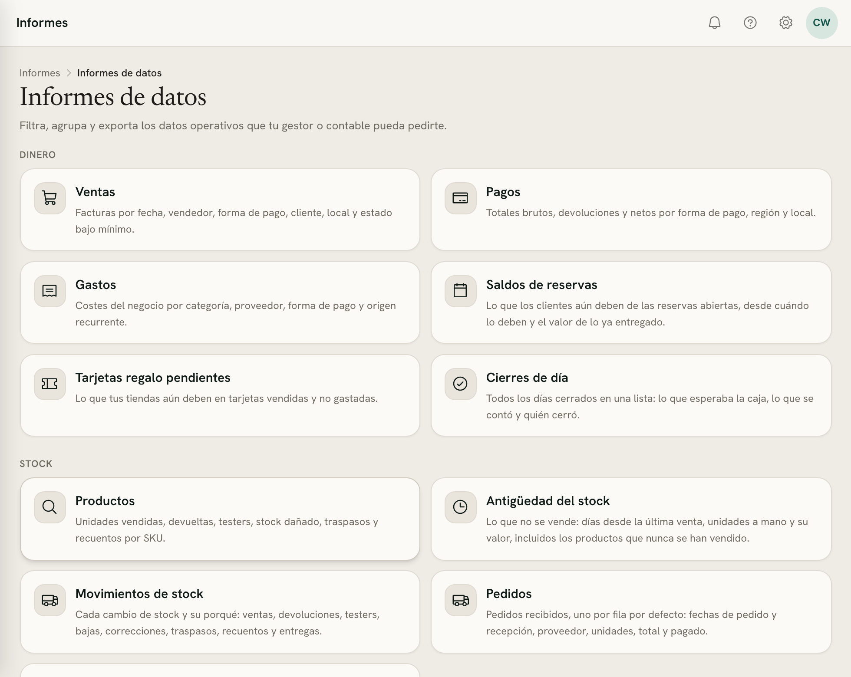Open the notifications bell icon
The image size is (851, 677).
coord(714,23)
